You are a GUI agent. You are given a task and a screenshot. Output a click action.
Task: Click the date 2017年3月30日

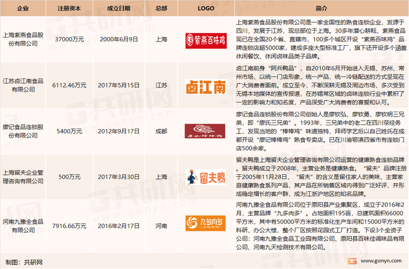119,177
